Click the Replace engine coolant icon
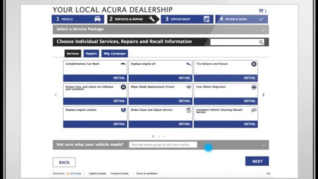The height and width of the screenshot is (179, 318). coord(123,110)
